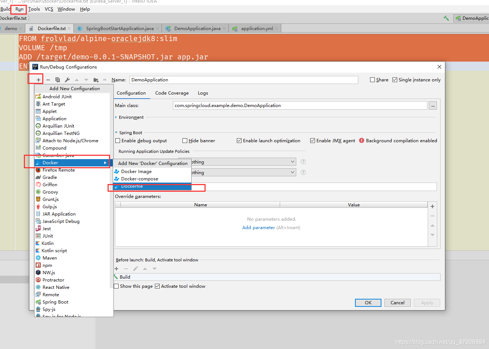489x349 pixels.
Task: Click the Move configuration up arrow in the toolbar
Action: [x=77, y=80]
